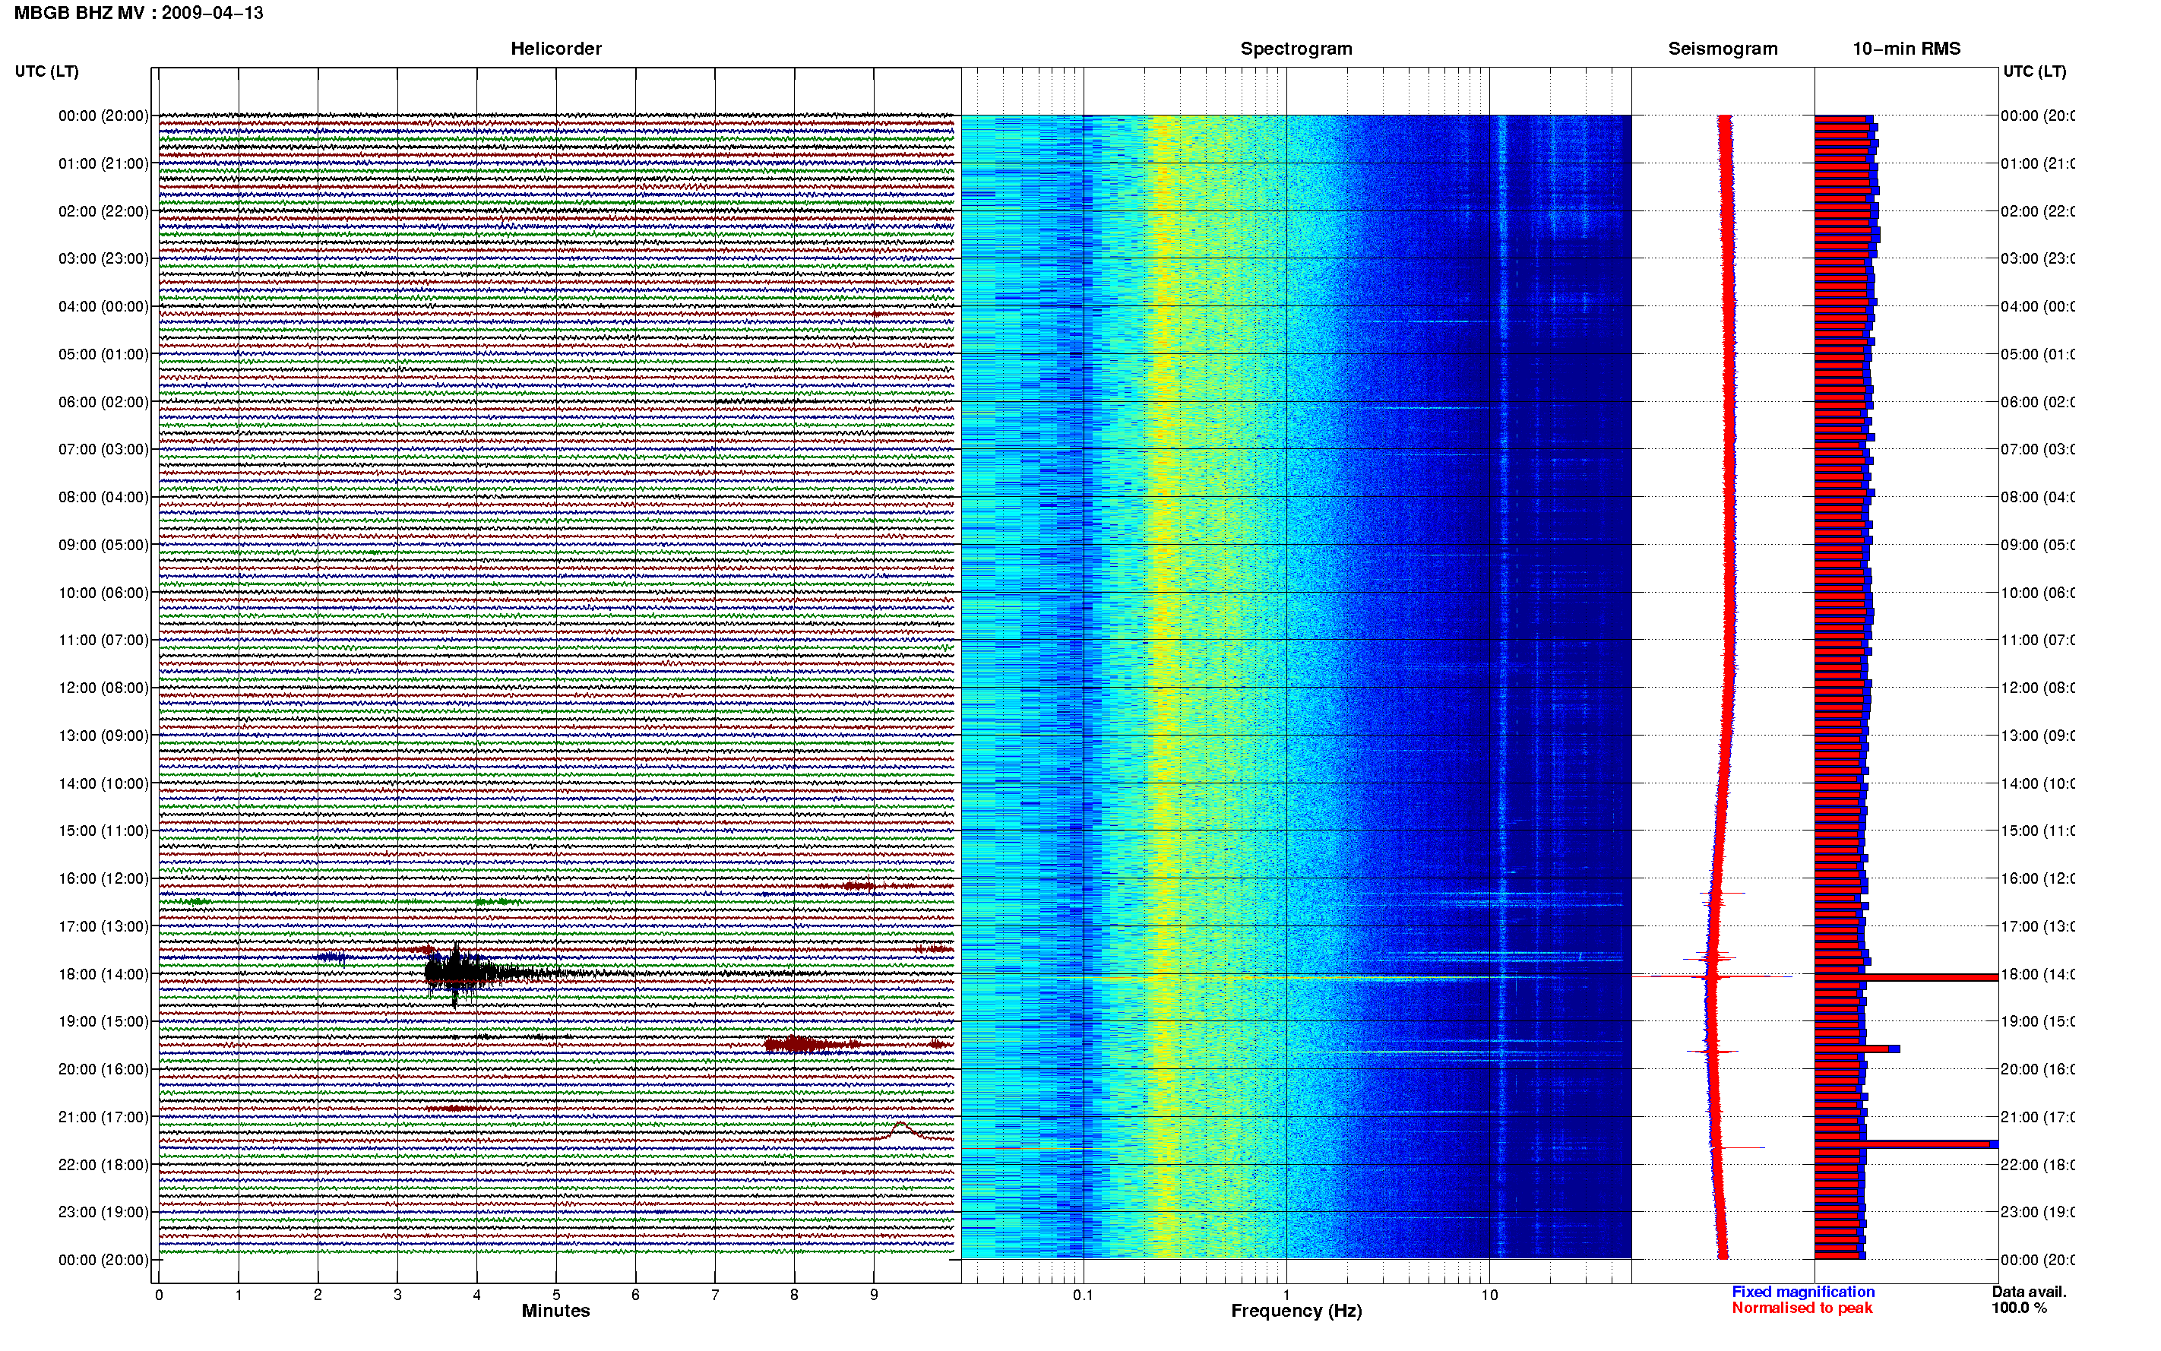Screen dimensions: 2161x1351
Task: Click the 12:00 (08:0 label on right axis
Action: pos(2038,688)
